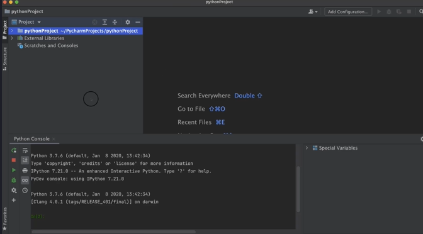This screenshot has width=423, height=234.
Task: Open Python Console settings gear
Action: pyautogui.click(x=14, y=191)
